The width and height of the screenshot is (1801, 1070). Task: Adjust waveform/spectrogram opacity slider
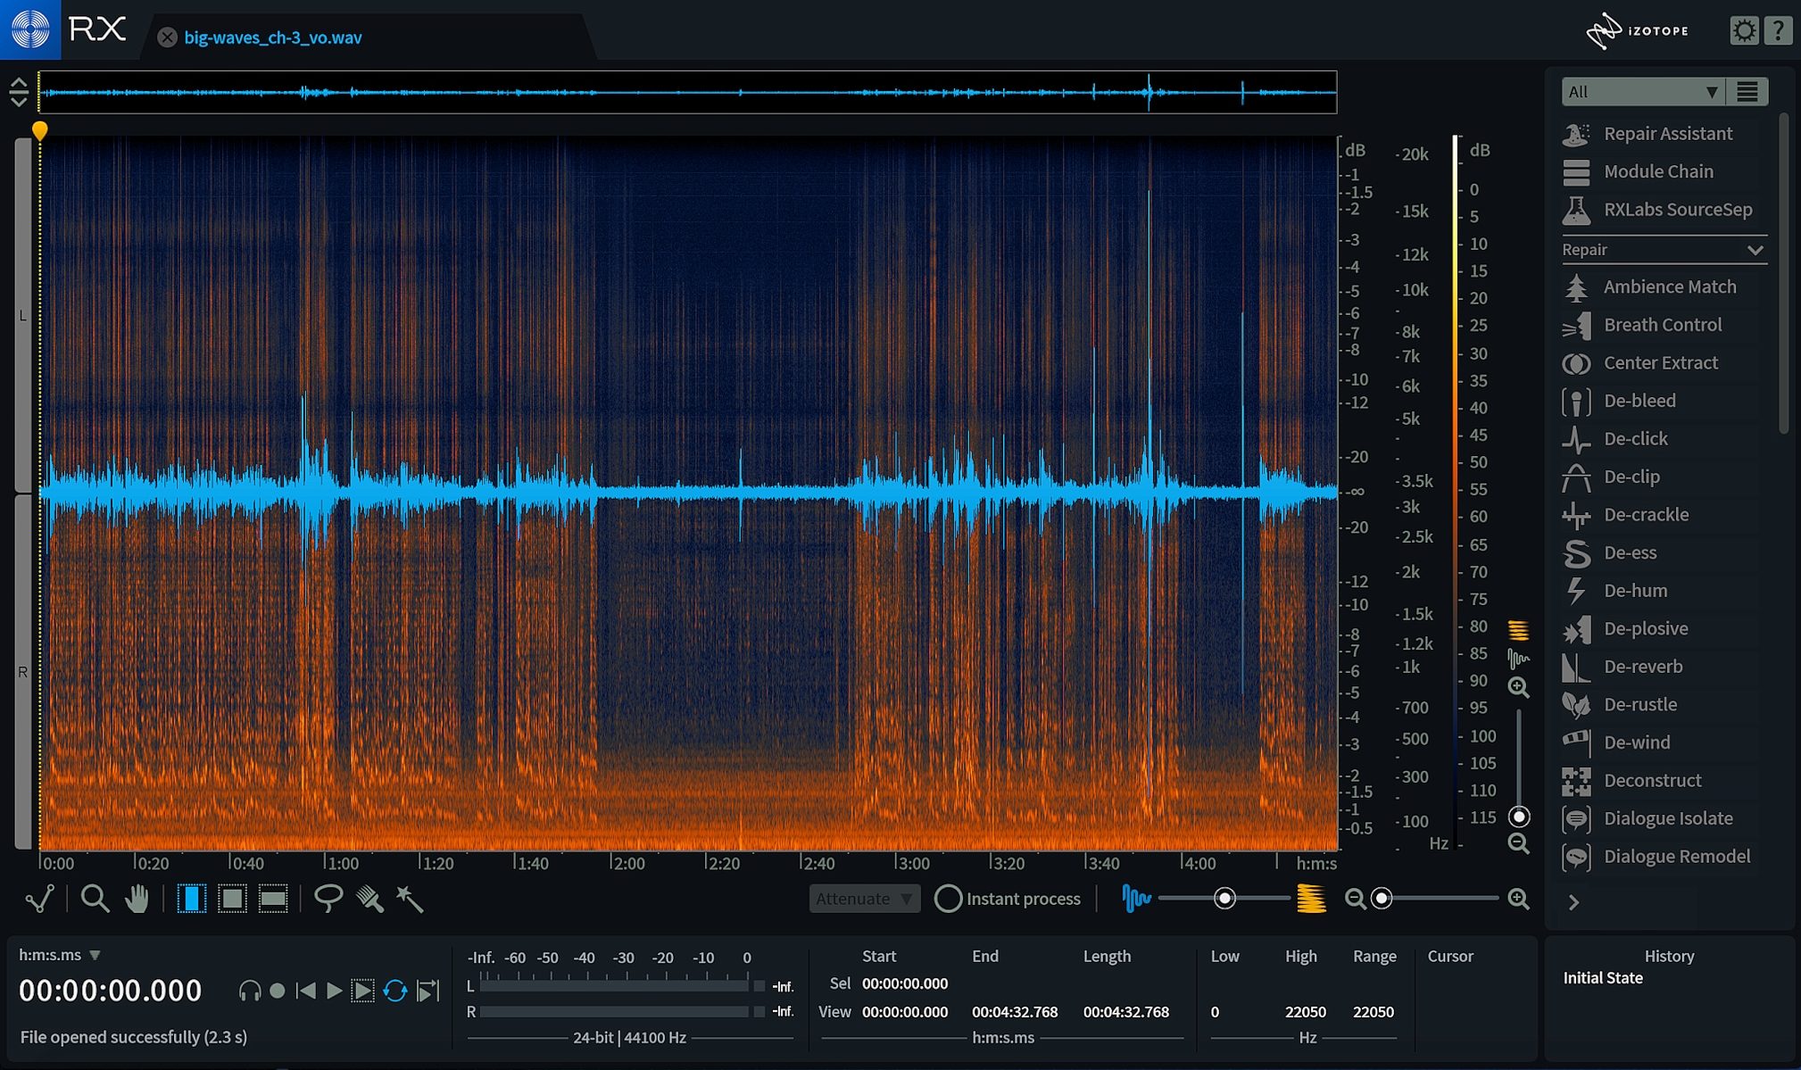point(1224,899)
